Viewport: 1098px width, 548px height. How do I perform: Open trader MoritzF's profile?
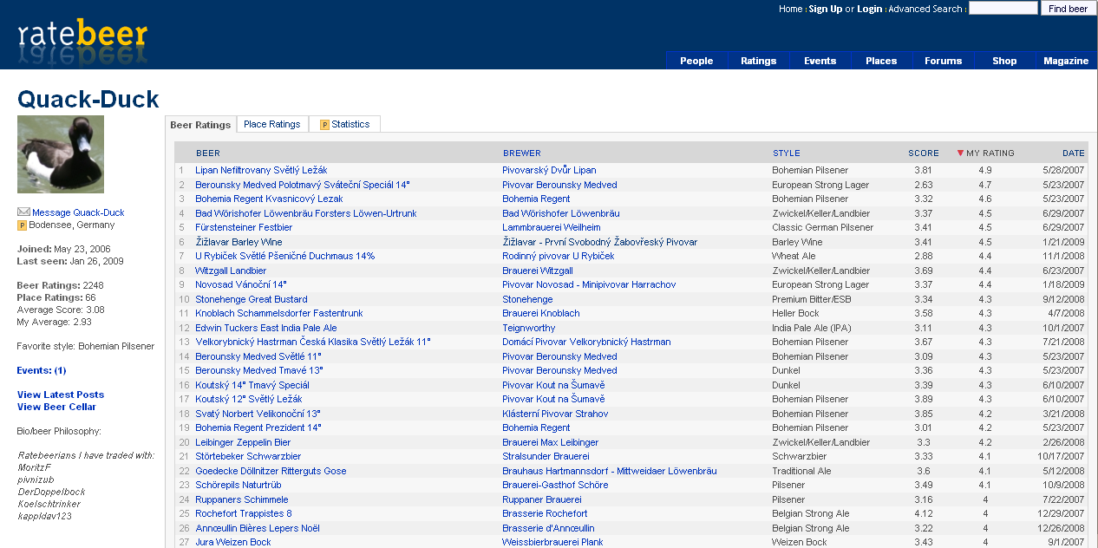tap(35, 467)
